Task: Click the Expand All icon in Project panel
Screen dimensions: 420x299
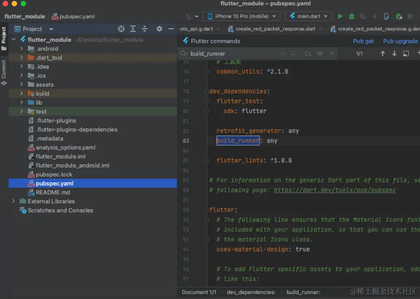Action: (133, 29)
